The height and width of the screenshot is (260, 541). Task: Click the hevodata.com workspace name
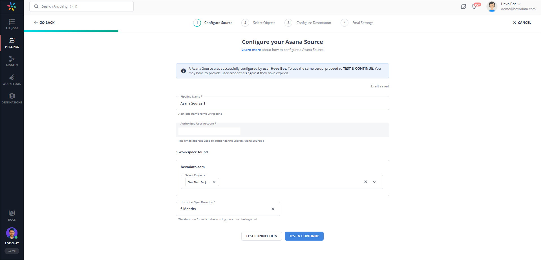tap(193, 167)
